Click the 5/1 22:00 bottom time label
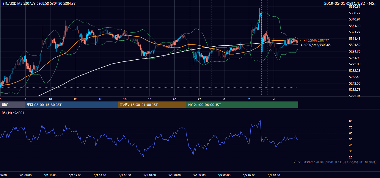Image resolution: width=380 pixels, height=178 pixels. click(199, 175)
